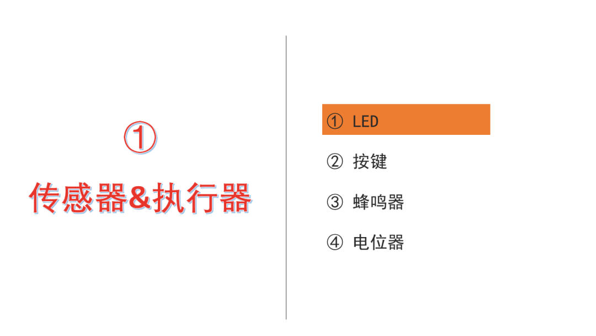596x336 pixels.
Task: Click the vertical divider line's middle
Action: [286, 178]
